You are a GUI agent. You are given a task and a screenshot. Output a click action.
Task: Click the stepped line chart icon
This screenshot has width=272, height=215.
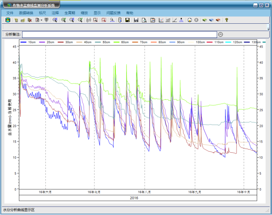[x=174, y=20]
